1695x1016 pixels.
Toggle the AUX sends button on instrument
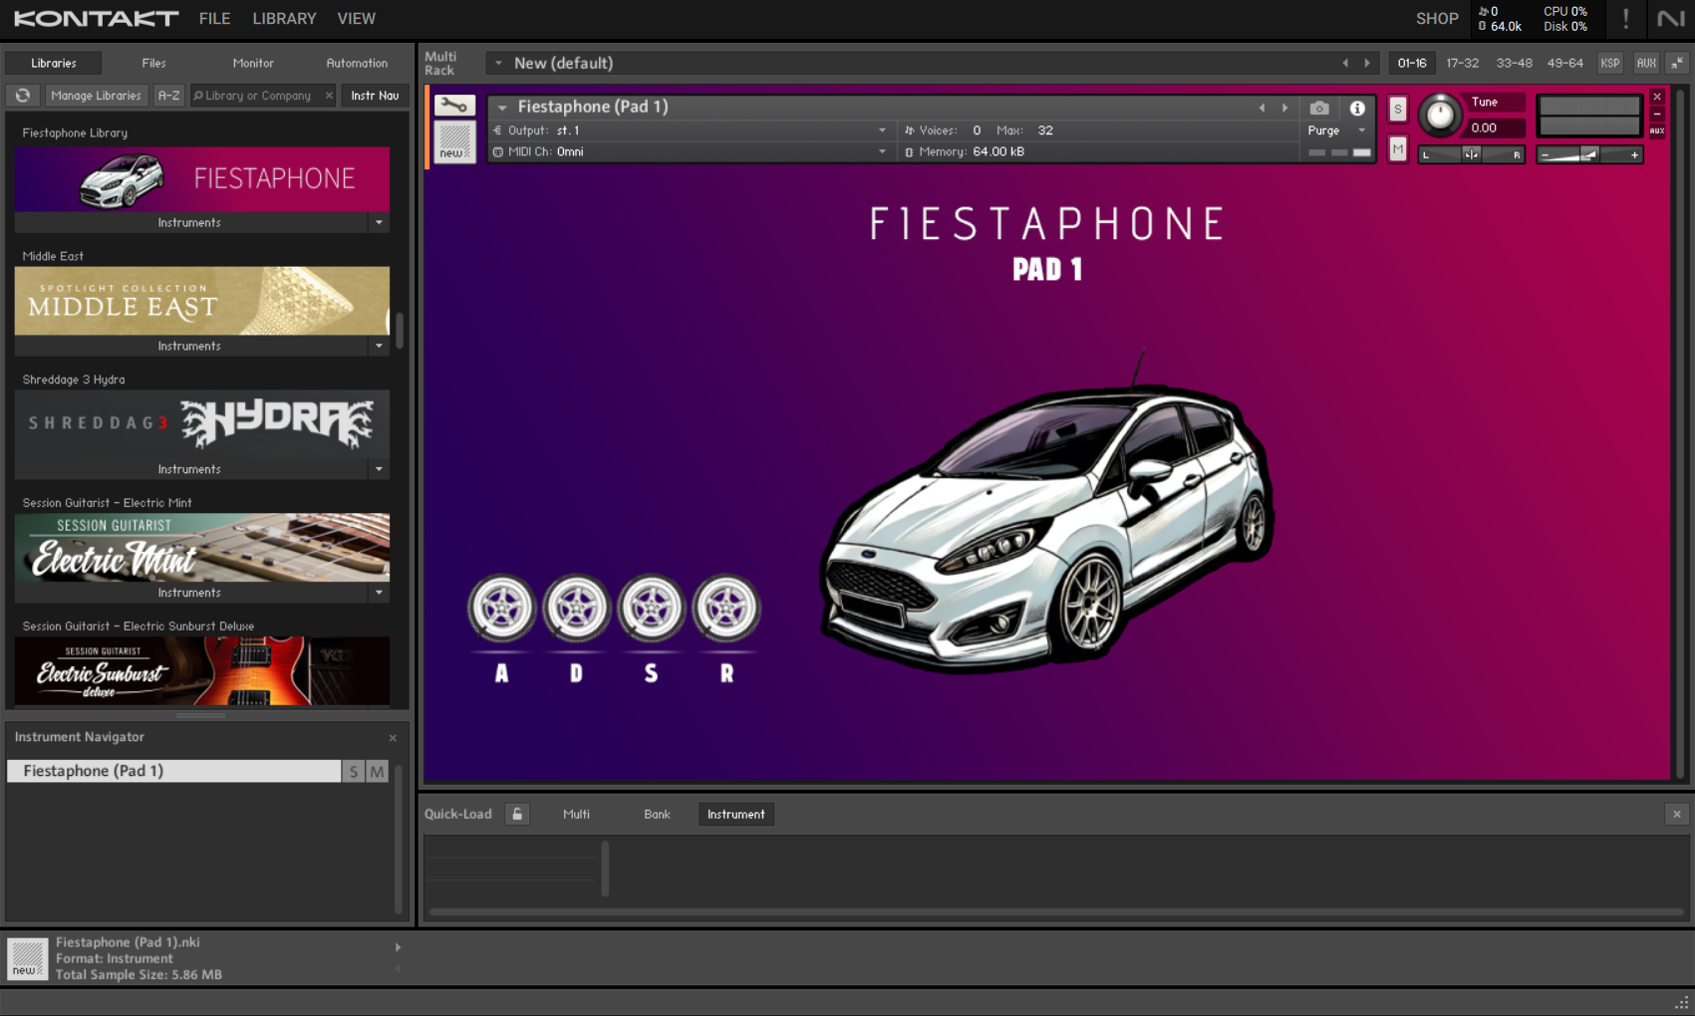point(1657,130)
